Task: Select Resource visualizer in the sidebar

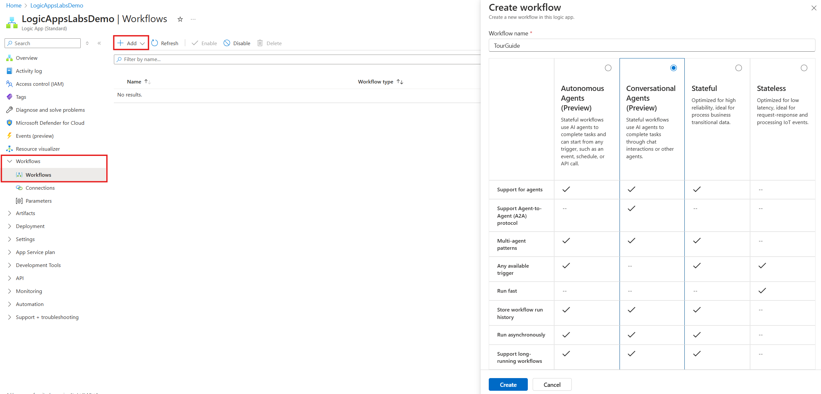Action: tap(37, 148)
